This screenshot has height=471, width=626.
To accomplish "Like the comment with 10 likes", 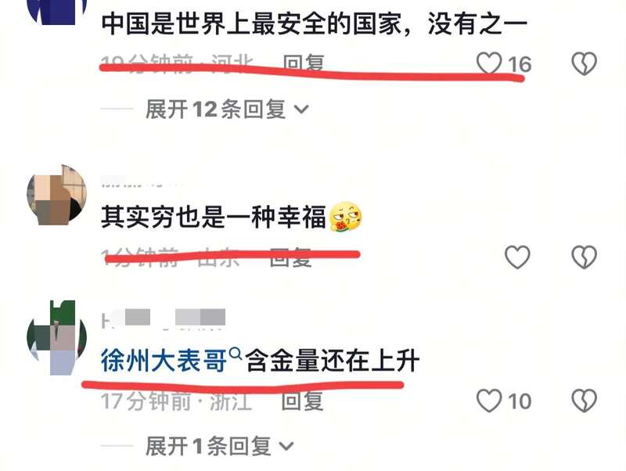I will click(489, 401).
